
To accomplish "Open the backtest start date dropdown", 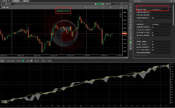I will (10, 4).
